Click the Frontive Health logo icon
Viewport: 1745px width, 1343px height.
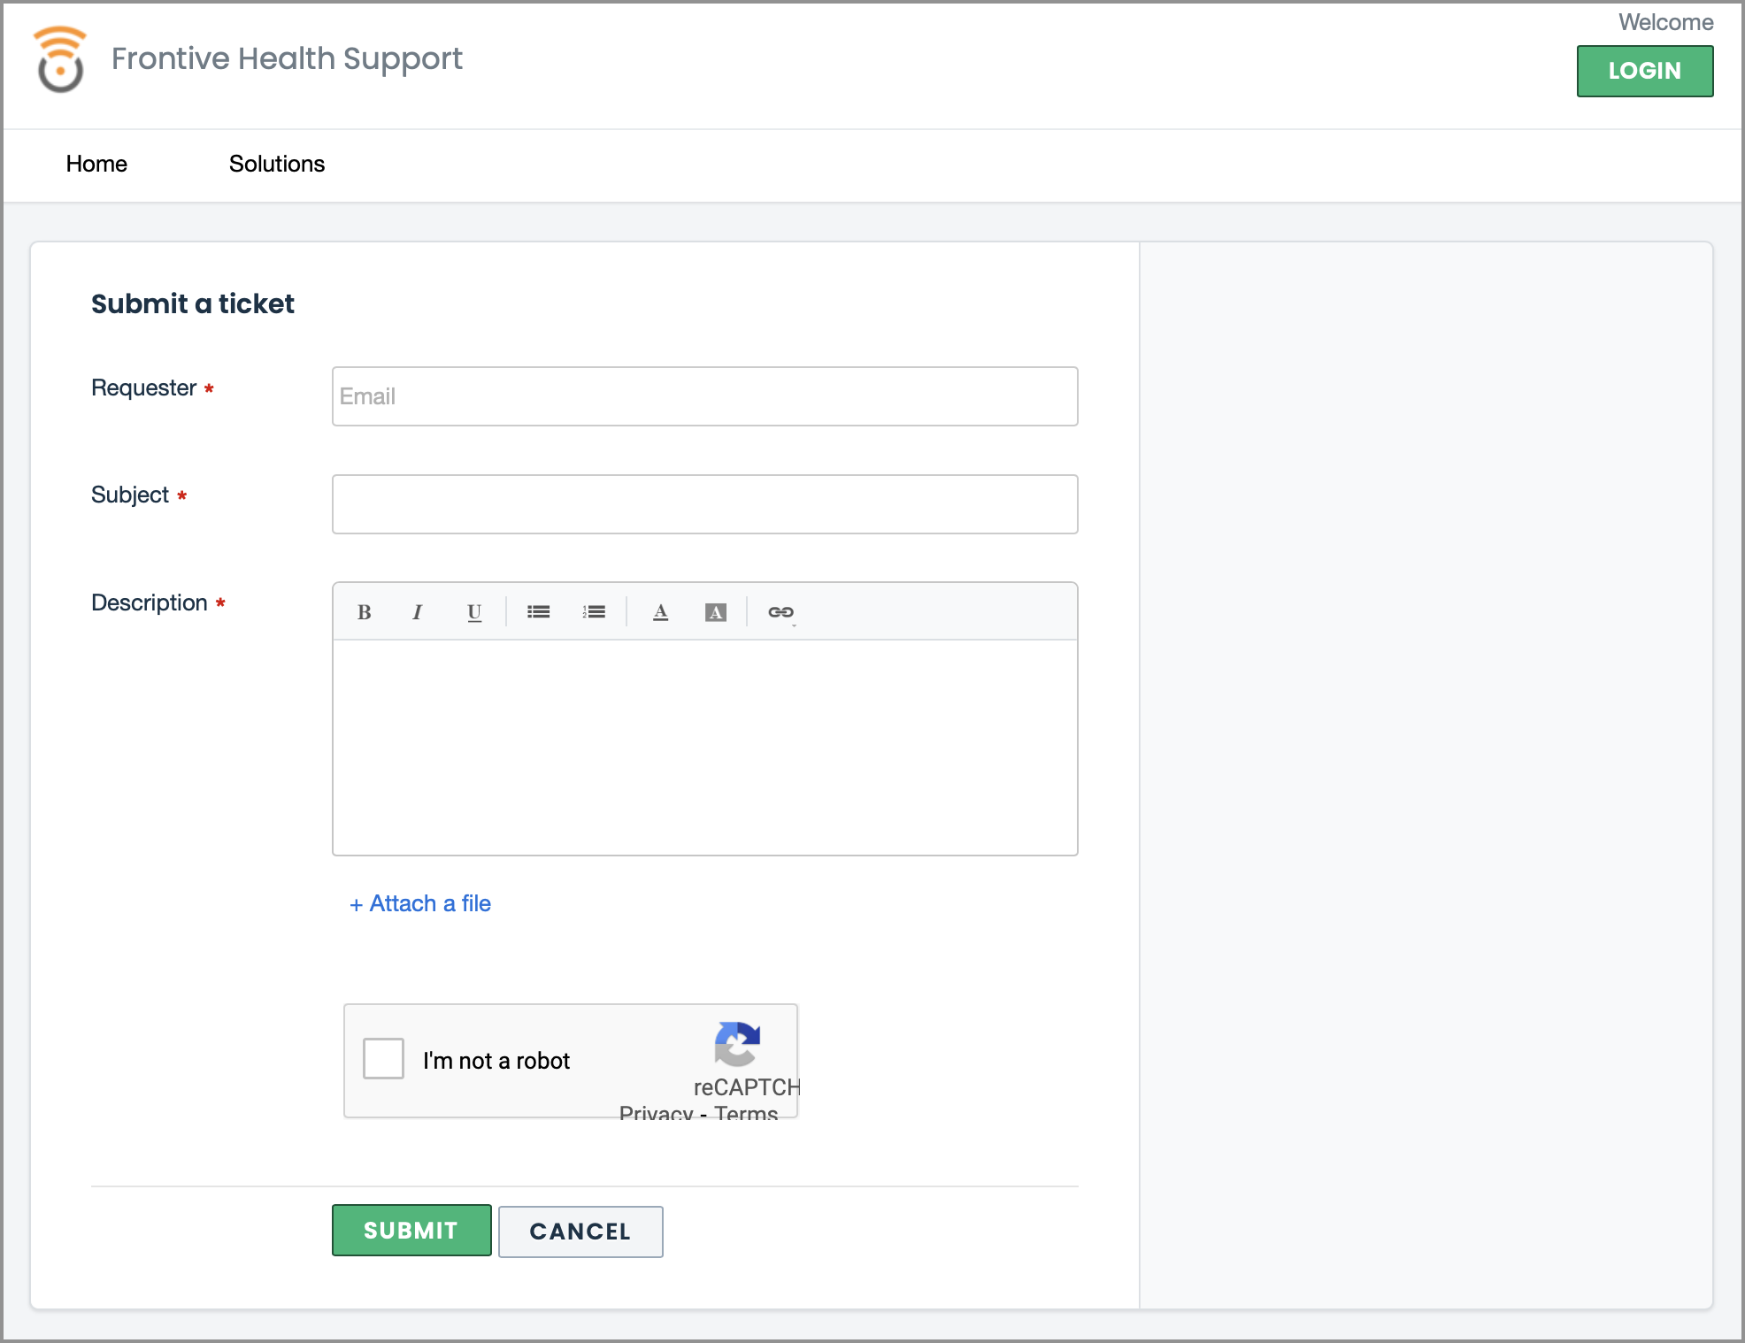(60, 59)
